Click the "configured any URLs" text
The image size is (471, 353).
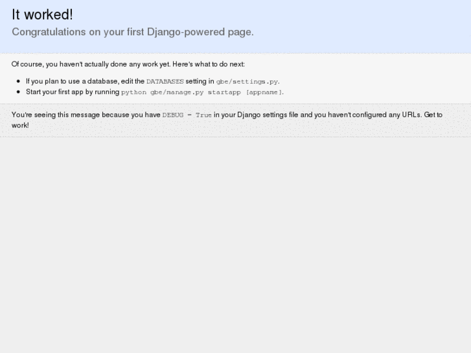[387, 115]
